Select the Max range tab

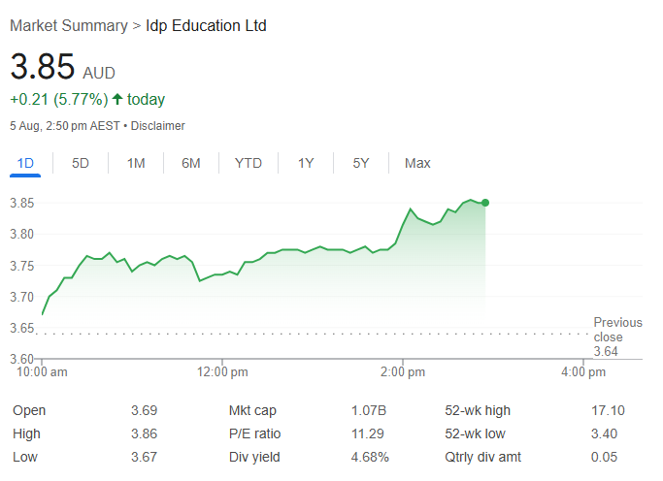(417, 163)
